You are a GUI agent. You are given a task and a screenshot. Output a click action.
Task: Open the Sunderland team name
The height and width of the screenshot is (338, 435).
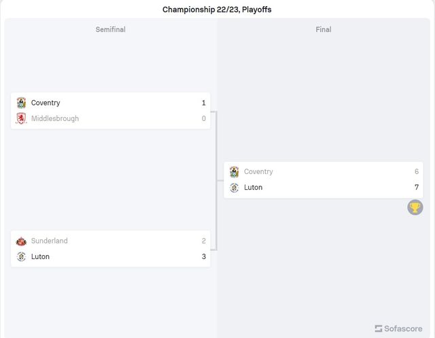pos(49,241)
